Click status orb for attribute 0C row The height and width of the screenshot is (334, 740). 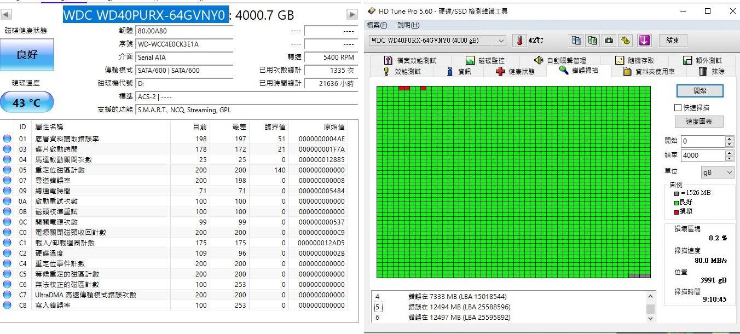click(7, 222)
